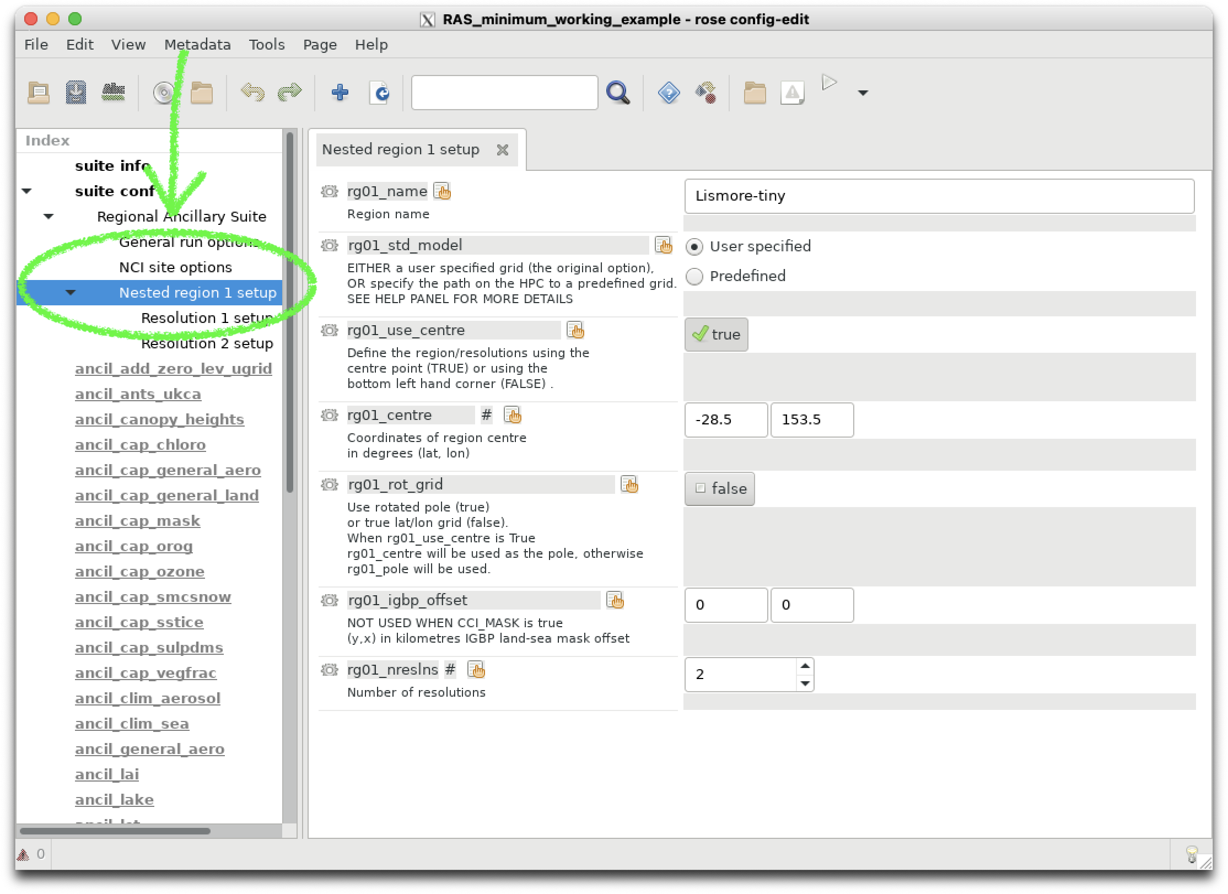This screenshot has width=1228, height=894.
Task: Click the Redo arrow icon
Action: coord(289,92)
